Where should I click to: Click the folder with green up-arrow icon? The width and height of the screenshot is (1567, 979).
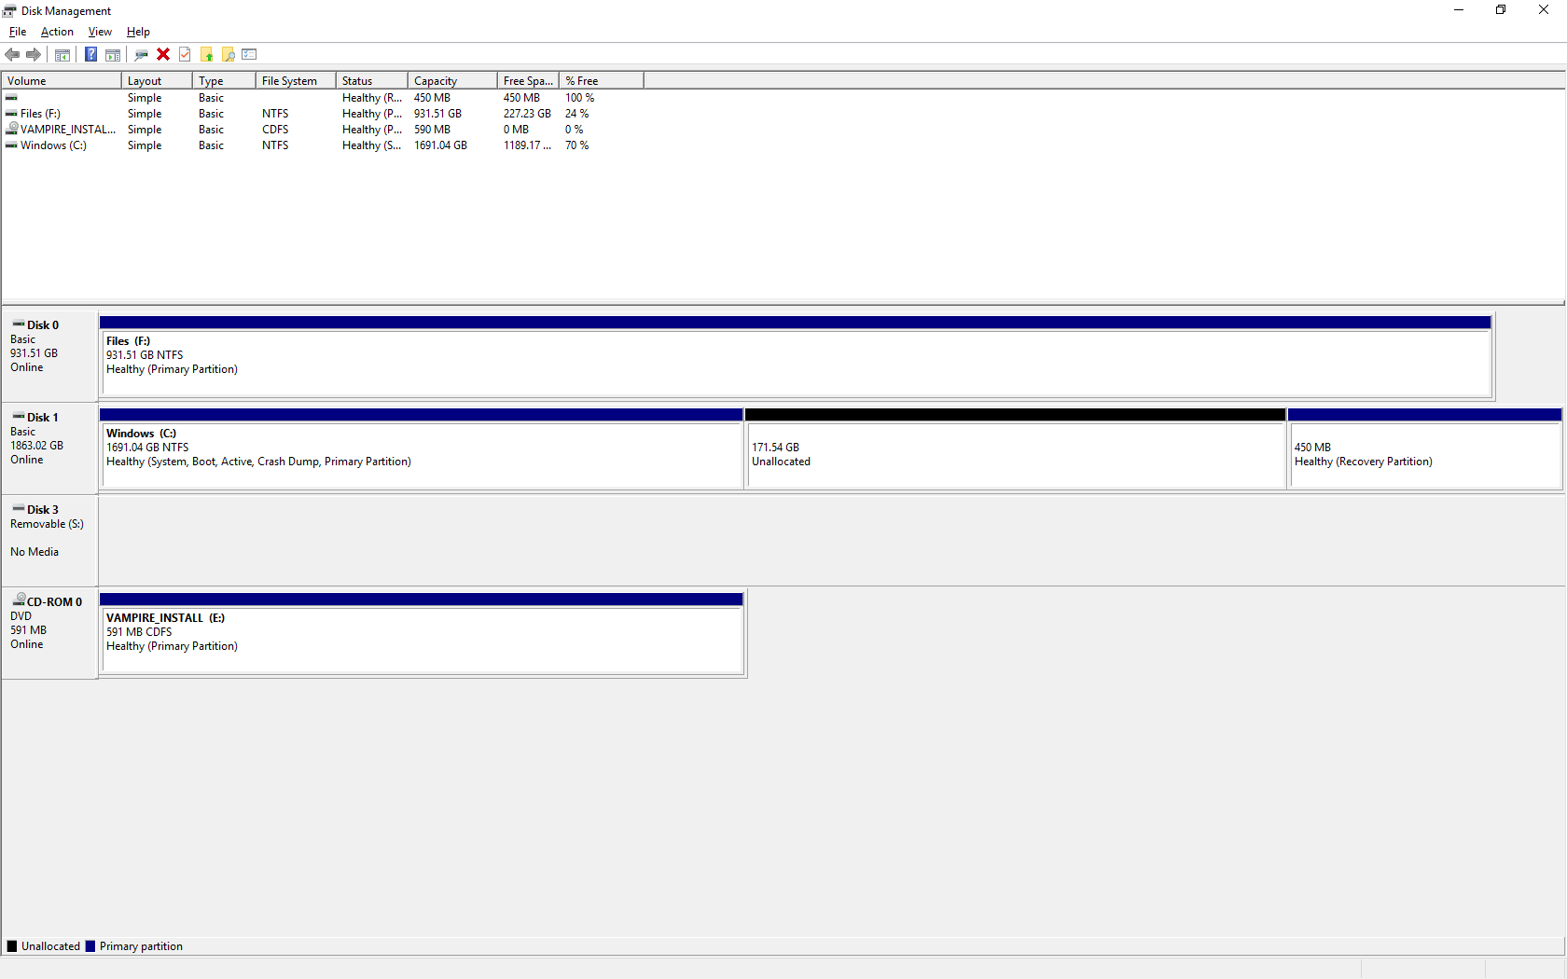(x=207, y=55)
